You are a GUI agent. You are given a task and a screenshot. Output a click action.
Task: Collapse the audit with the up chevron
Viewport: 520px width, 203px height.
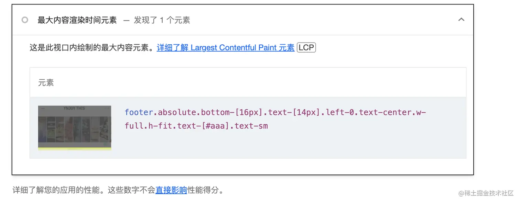(x=461, y=20)
